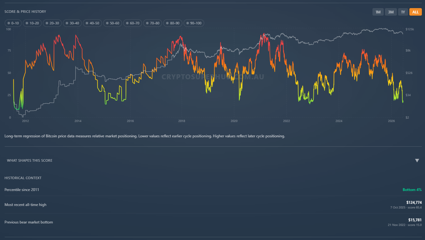Click the 2020 x-axis label
This screenshot has width=425, height=240.
tap(234, 121)
